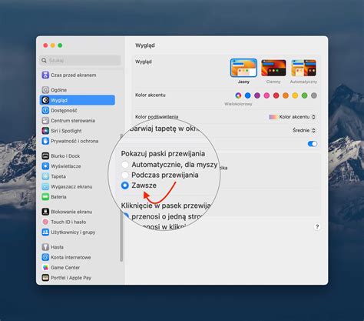Open the Średnie popup menu

click(x=304, y=130)
